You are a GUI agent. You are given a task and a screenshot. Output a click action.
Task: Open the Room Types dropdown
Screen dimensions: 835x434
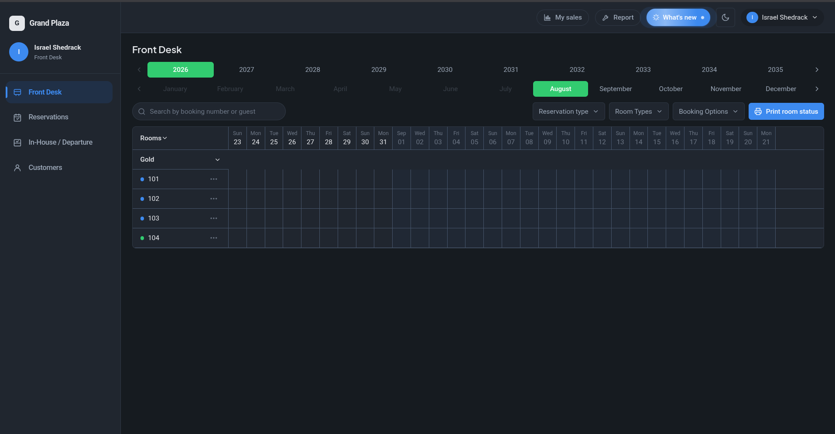638,112
